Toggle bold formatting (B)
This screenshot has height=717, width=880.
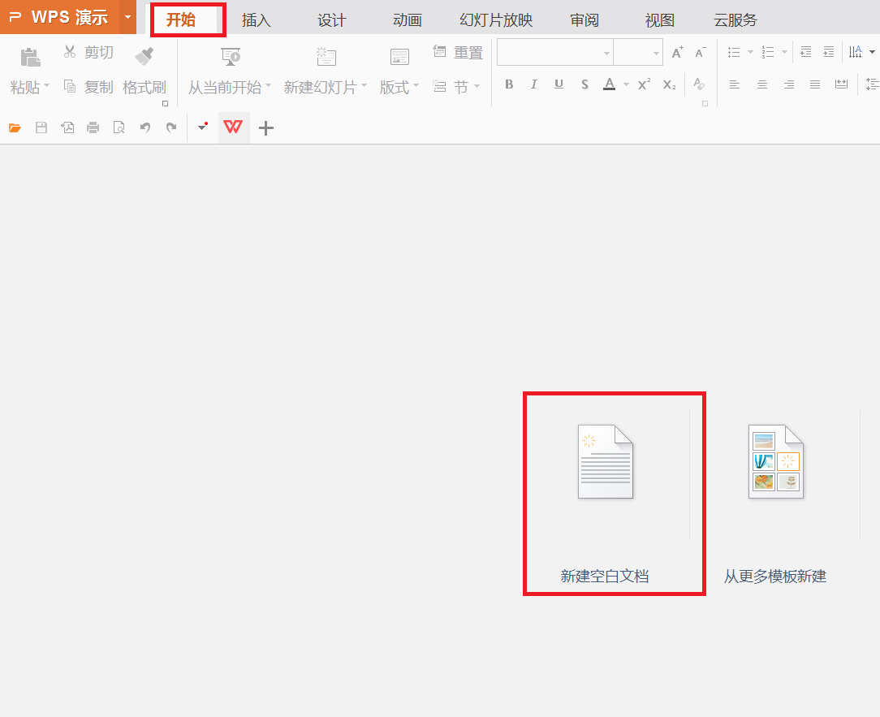pyautogui.click(x=509, y=84)
